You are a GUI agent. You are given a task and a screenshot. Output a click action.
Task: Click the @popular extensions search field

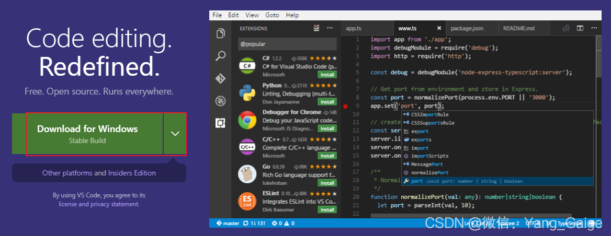[287, 44]
